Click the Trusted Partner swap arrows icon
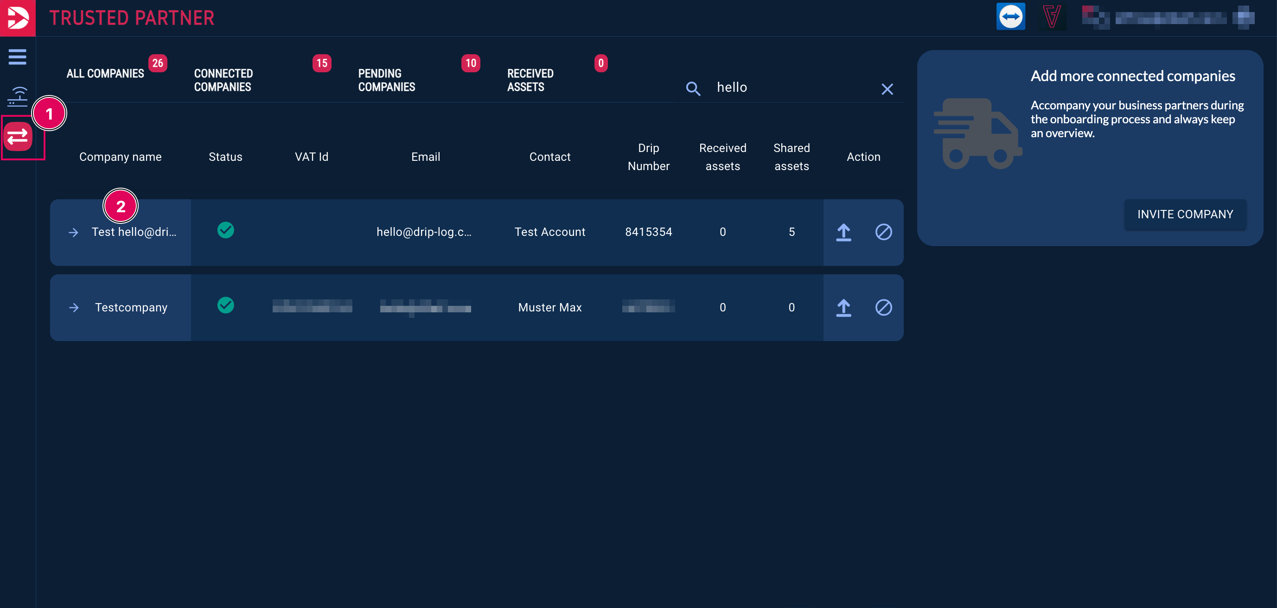Image resolution: width=1277 pixels, height=608 pixels. (x=18, y=136)
